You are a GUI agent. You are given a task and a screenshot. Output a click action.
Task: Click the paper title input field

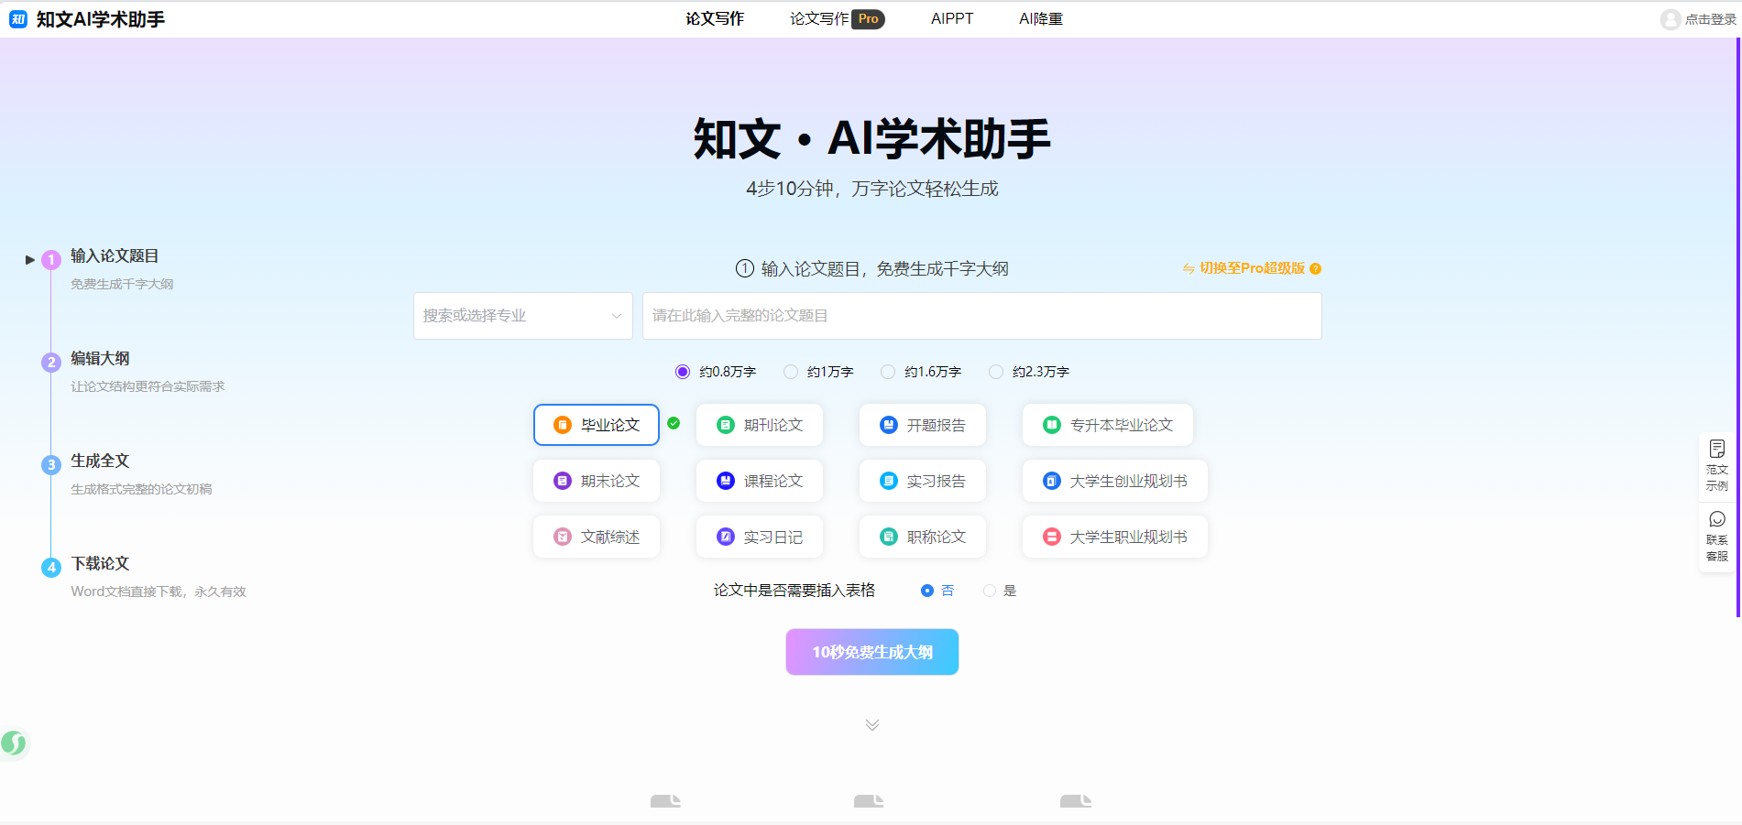coord(981,316)
